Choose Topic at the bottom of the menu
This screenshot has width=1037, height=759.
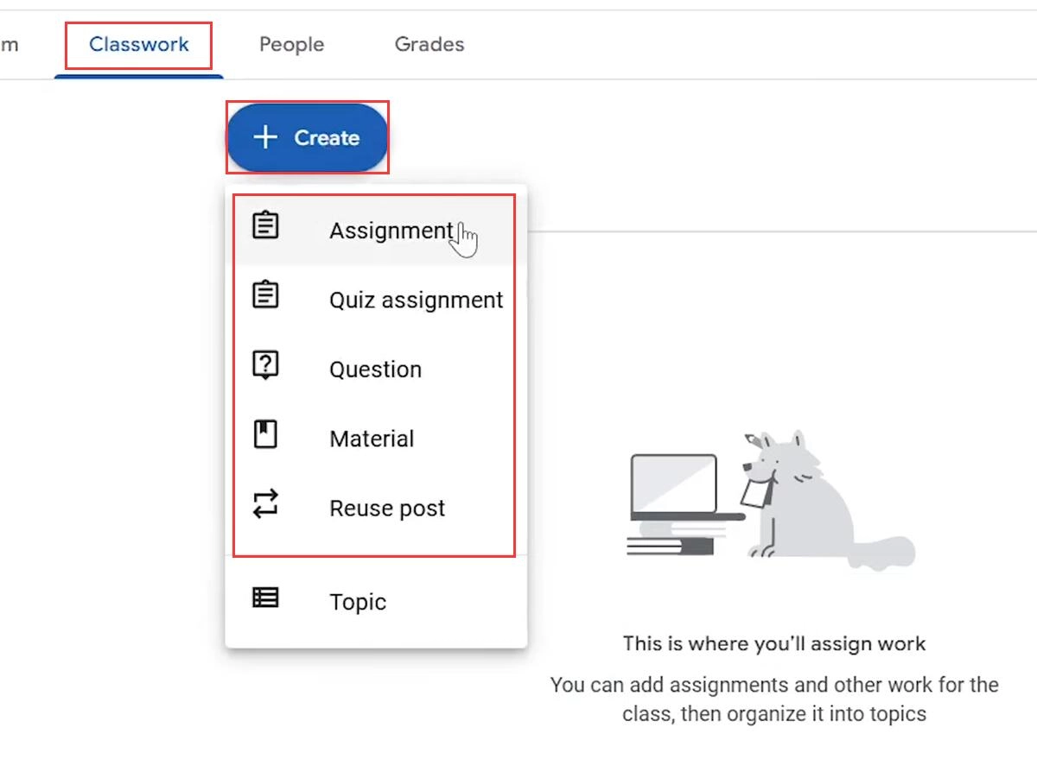point(357,601)
